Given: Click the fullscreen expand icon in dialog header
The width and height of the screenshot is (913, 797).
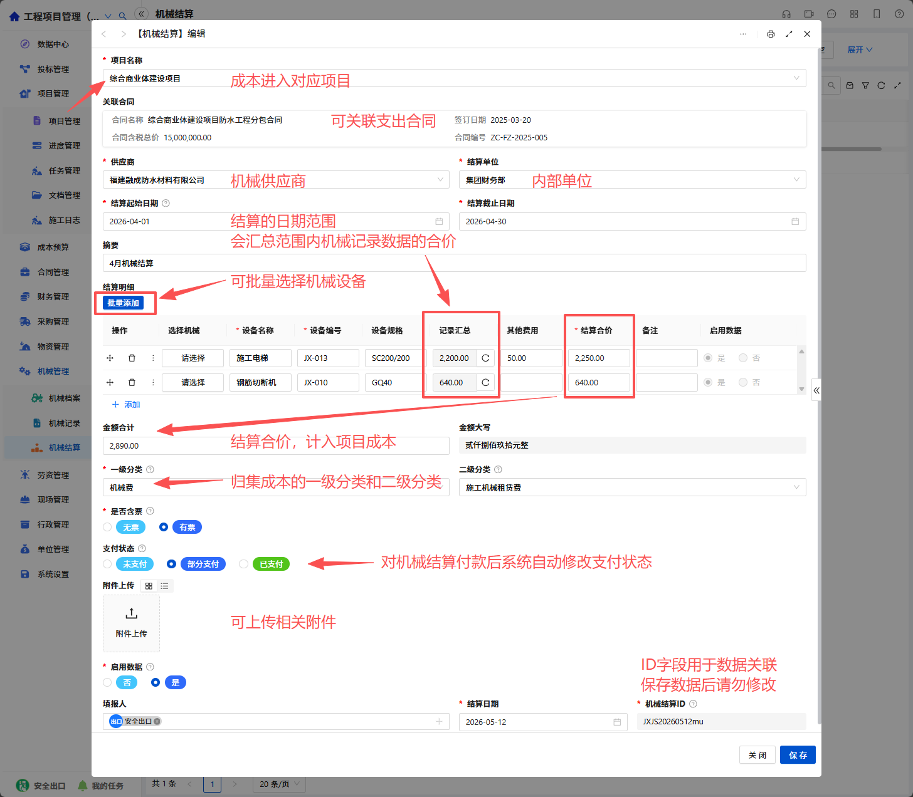Looking at the screenshot, I should pyautogui.click(x=789, y=34).
